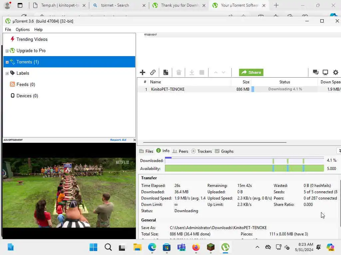341x255 pixels.
Task: Stop torrent with the square icon
Action: coord(202,72)
